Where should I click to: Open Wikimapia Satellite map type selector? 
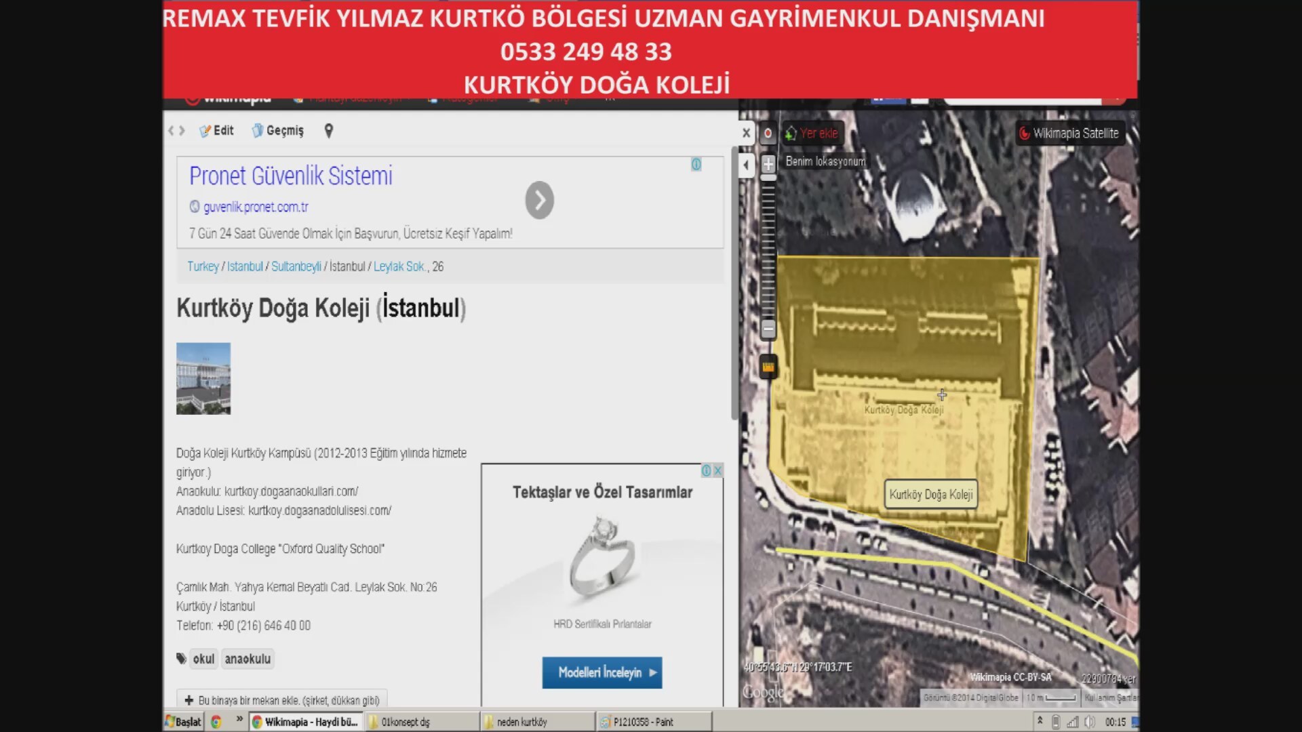[x=1069, y=134]
